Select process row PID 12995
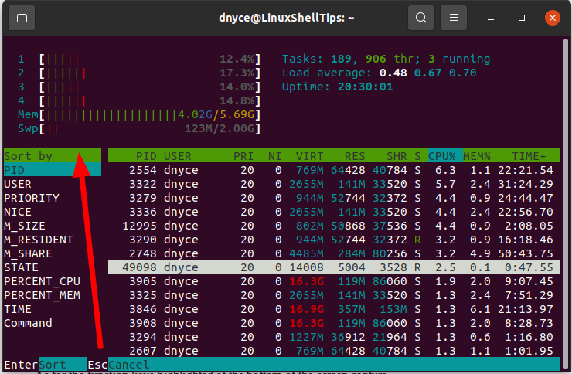572x374 pixels. click(x=334, y=226)
